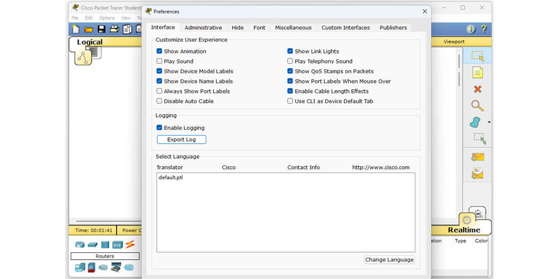Click the New file icon in main toolbar

coord(75,29)
